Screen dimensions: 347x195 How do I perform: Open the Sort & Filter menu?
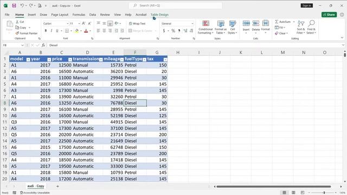[301, 27]
